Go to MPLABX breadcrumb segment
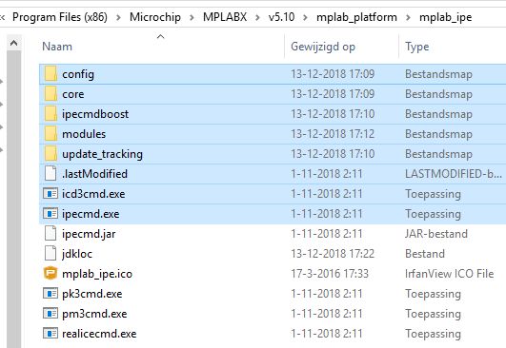This screenshot has height=348, width=506. pyautogui.click(x=225, y=17)
